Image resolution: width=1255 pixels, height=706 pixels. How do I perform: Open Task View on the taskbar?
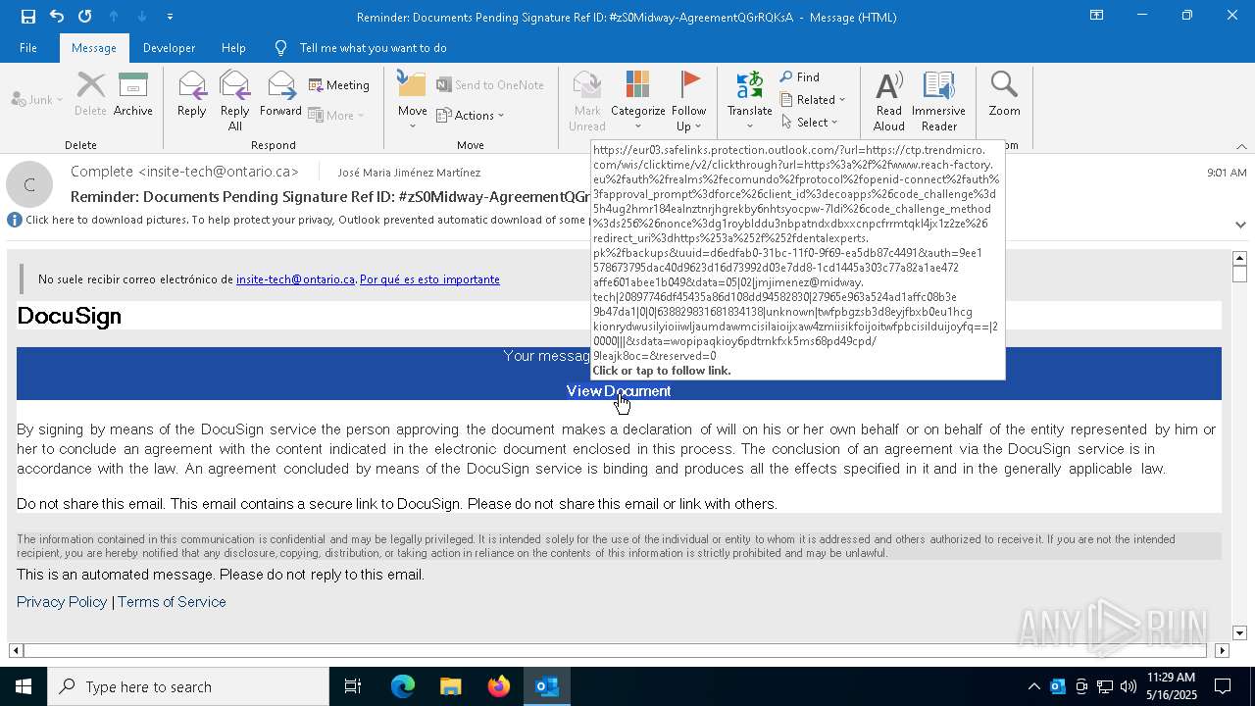point(353,686)
